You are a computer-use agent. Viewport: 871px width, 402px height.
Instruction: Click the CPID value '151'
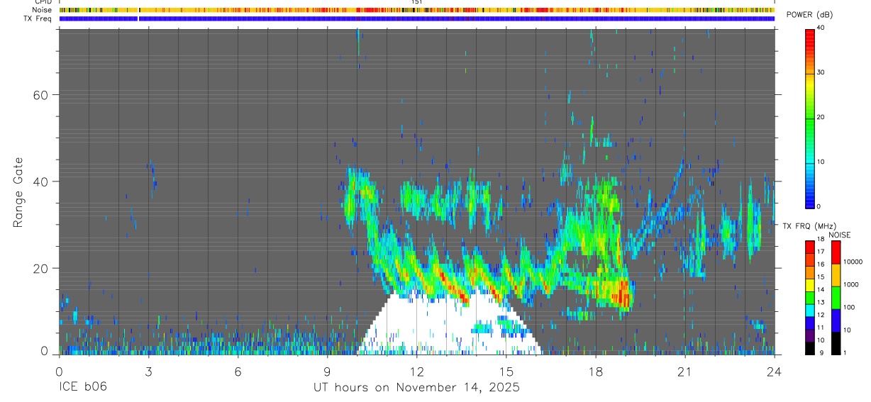(x=417, y=2)
